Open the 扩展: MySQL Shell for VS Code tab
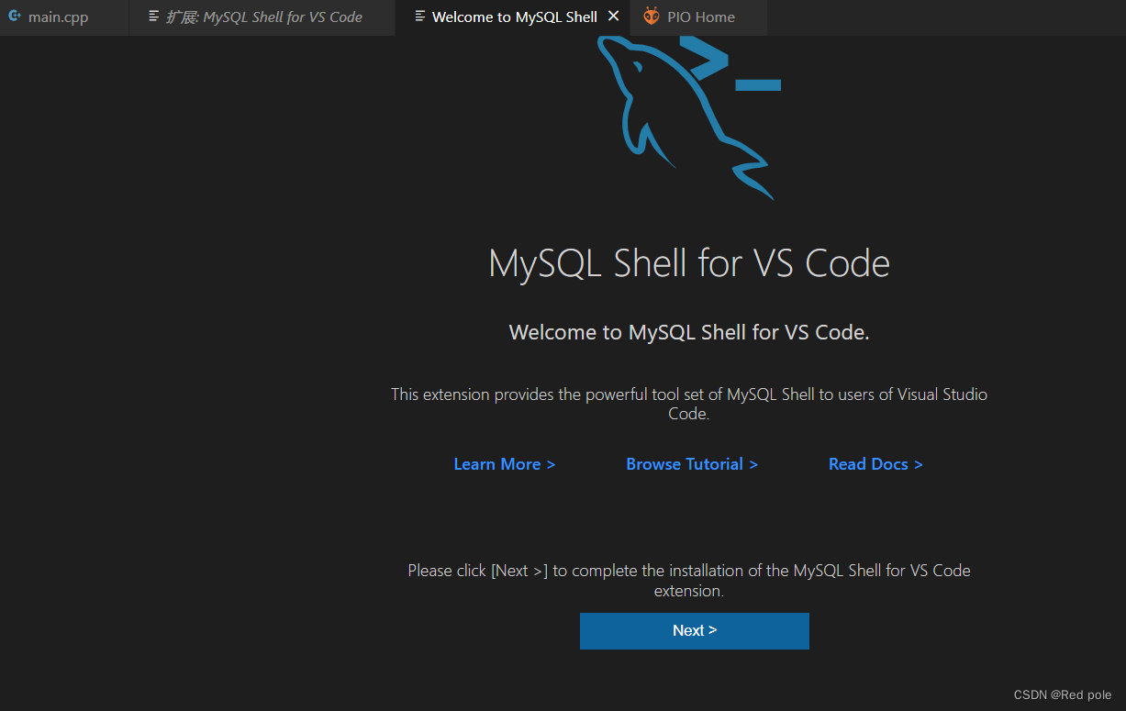Image resolution: width=1126 pixels, height=711 pixels. 266,16
